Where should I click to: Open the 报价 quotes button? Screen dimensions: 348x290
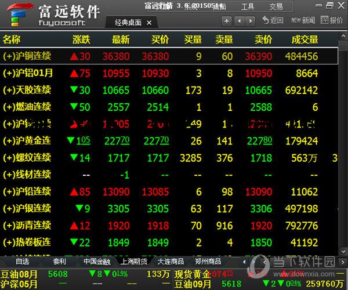332,20
